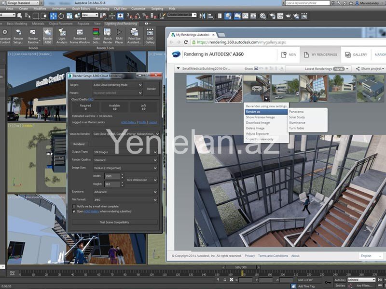Toggle Auto Key animation mode

tap(340, 280)
